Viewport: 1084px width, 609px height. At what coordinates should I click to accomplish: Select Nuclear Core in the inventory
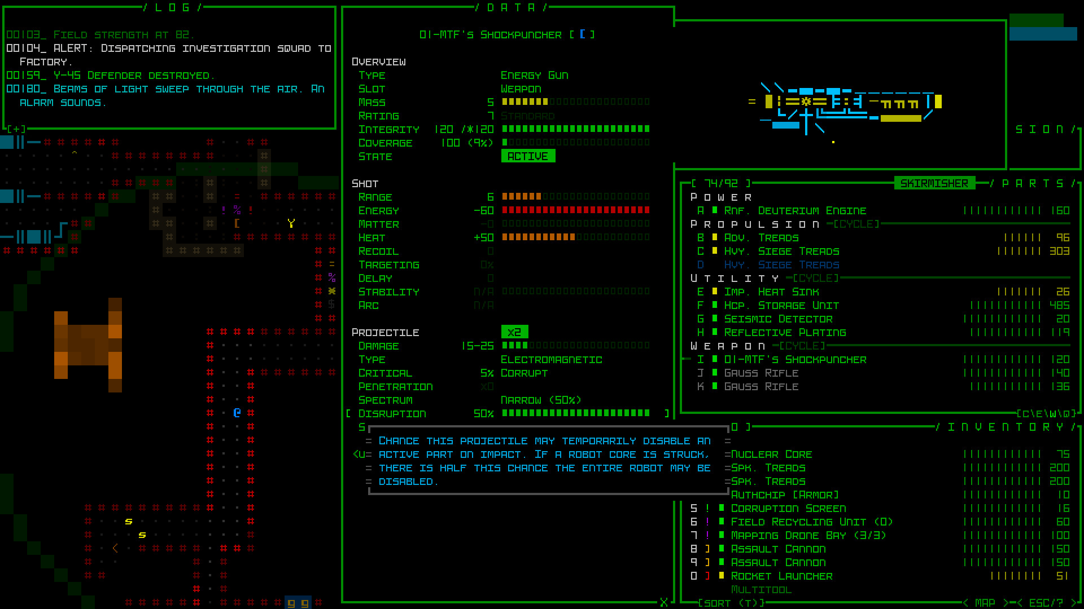(x=771, y=454)
